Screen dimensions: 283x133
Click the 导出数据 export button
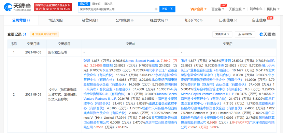pos(245,34)
